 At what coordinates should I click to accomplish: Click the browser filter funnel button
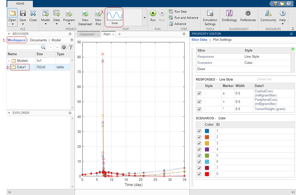click(x=71, y=47)
